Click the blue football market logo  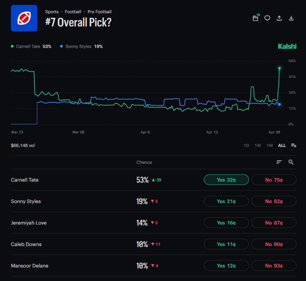click(x=24, y=18)
